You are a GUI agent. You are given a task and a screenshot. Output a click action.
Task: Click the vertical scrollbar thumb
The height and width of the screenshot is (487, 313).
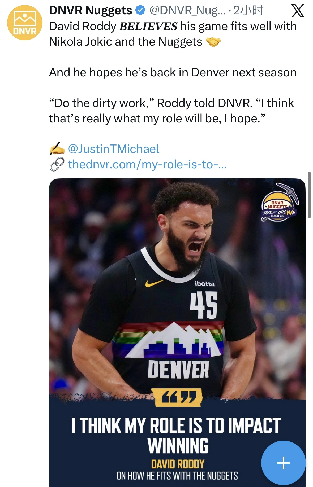tap(309, 195)
